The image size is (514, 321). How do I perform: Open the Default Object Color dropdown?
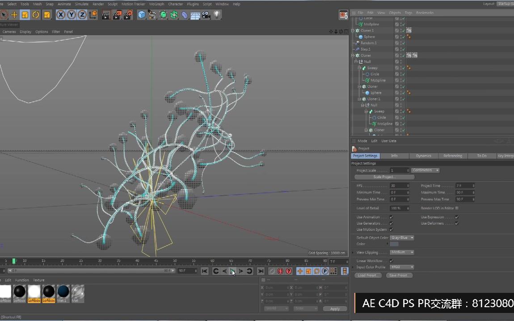401,238
